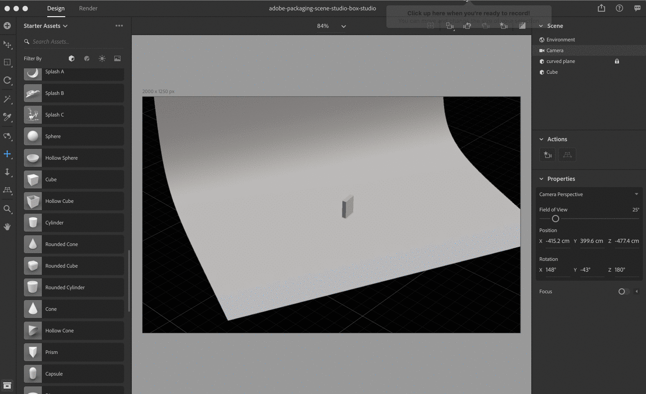The height and width of the screenshot is (394, 646).
Task: Add the Sphere starter asset
Action: click(74, 136)
